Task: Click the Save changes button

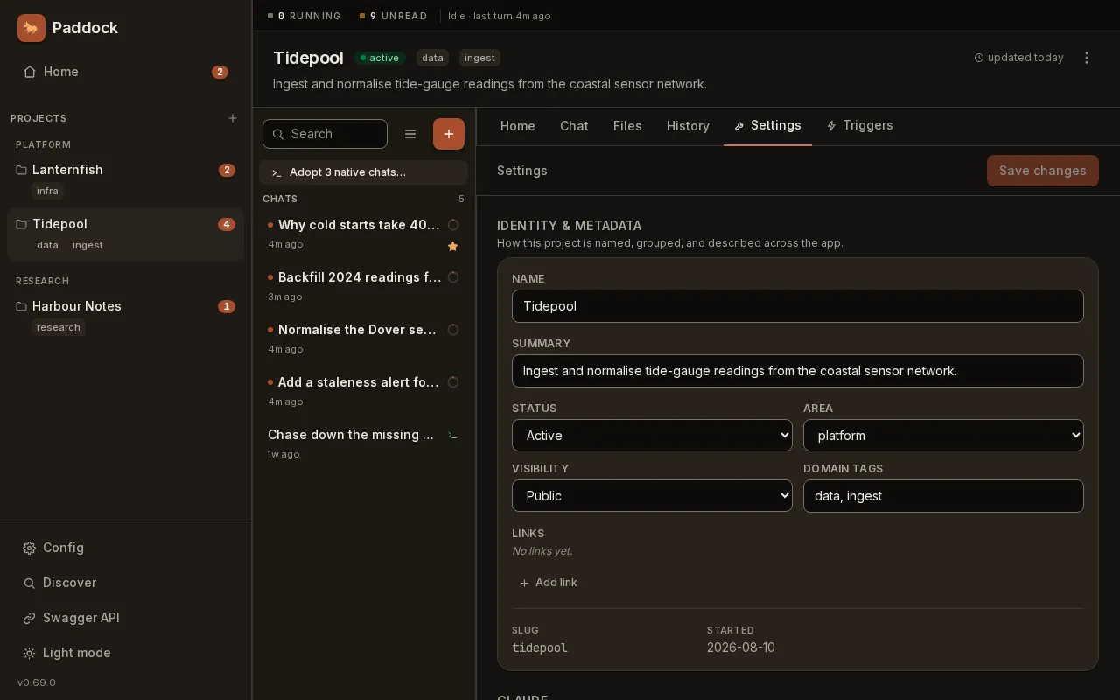Action: [x=1043, y=171]
